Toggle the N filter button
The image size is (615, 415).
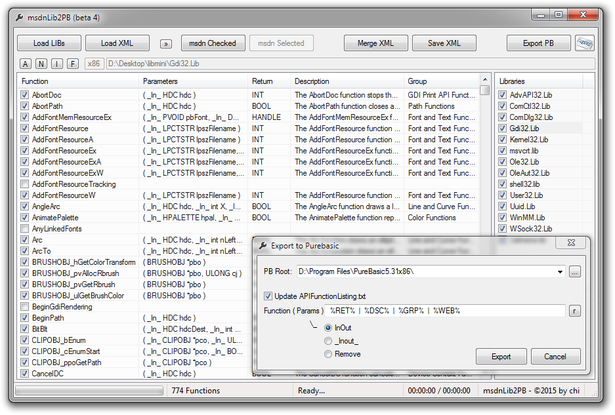click(41, 64)
